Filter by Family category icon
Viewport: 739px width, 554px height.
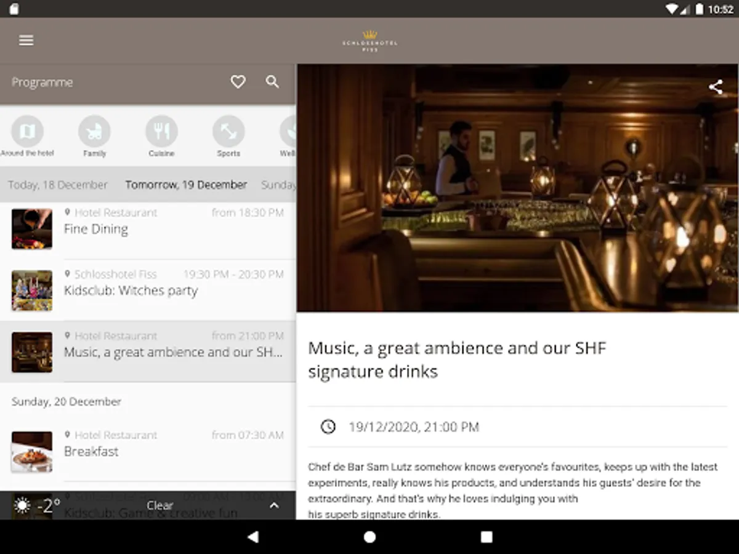(94, 137)
